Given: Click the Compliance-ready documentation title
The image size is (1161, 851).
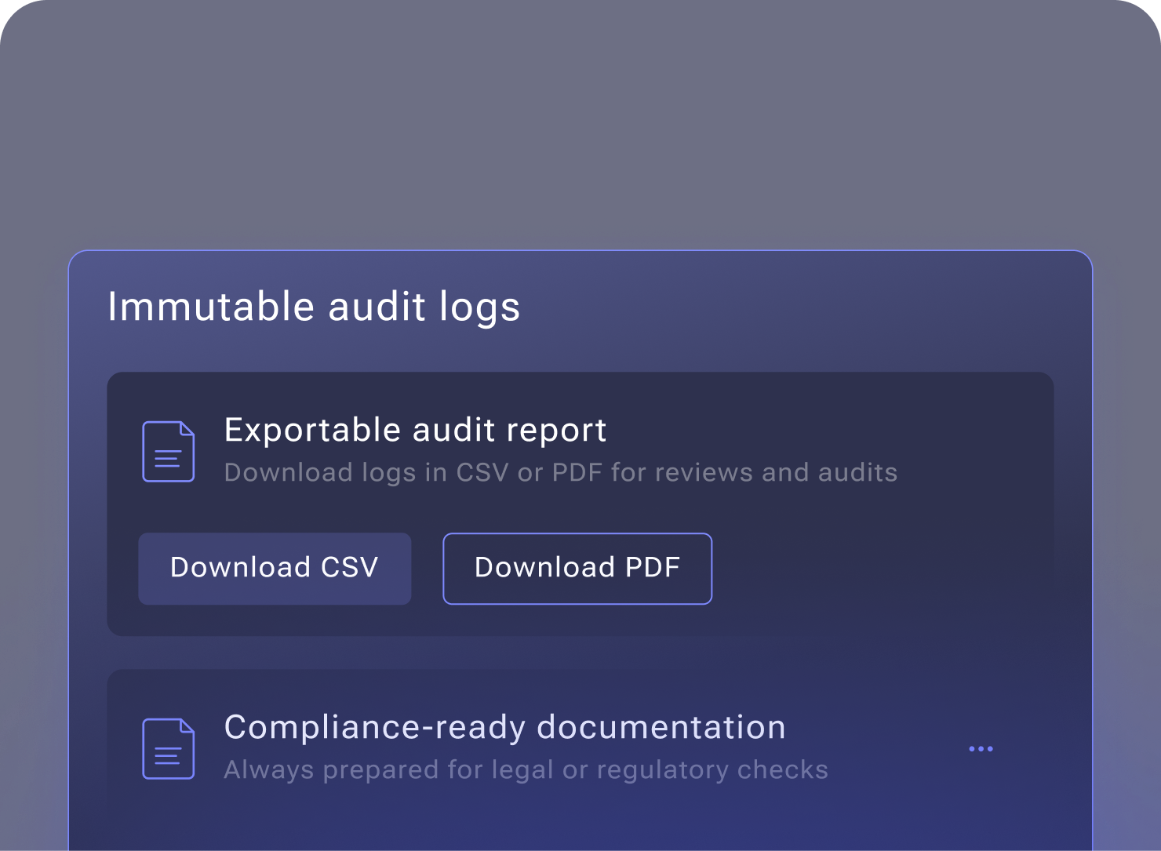Looking at the screenshot, I should (x=504, y=727).
